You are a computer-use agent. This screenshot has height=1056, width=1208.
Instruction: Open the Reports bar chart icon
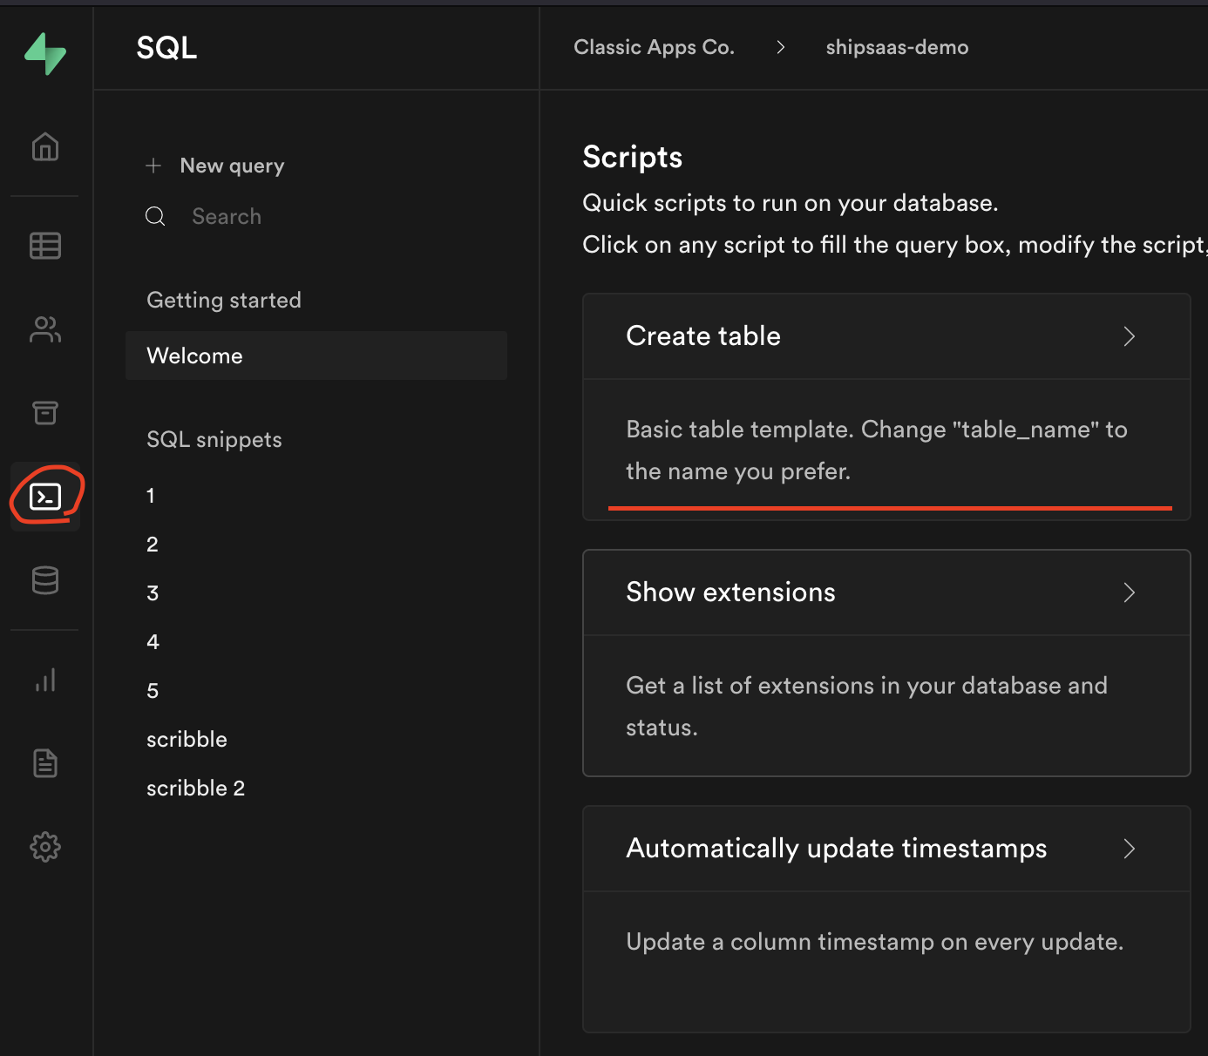45,680
